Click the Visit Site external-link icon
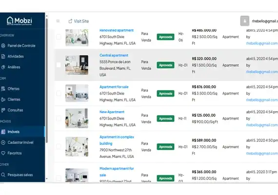Viewport: 278px width, 195px height. pyautogui.click(x=70, y=21)
